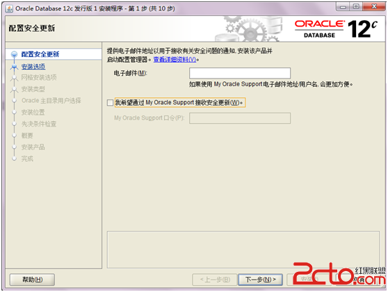Click the 配置安全更新 step bullet icon
The image size is (388, 292).
pos(15,54)
